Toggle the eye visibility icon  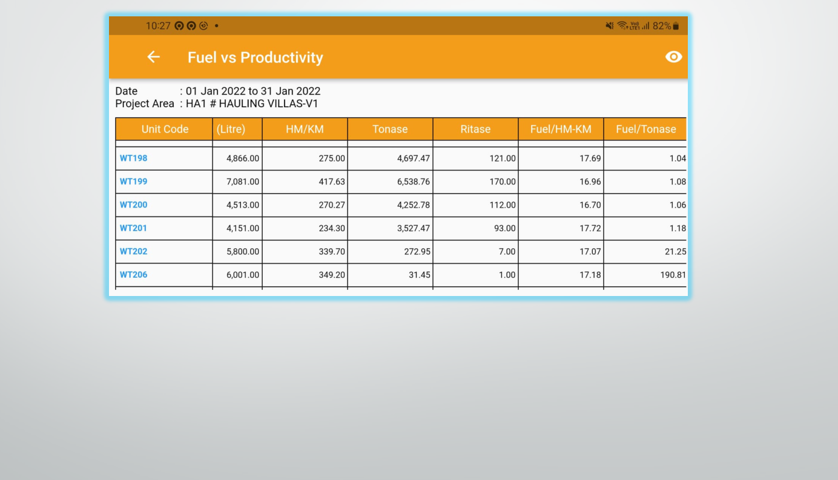point(673,57)
